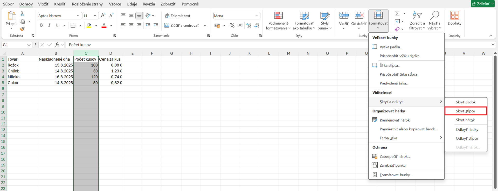Click the Cut scissors icon
The height and width of the screenshot is (191, 498).
pos(22,13)
